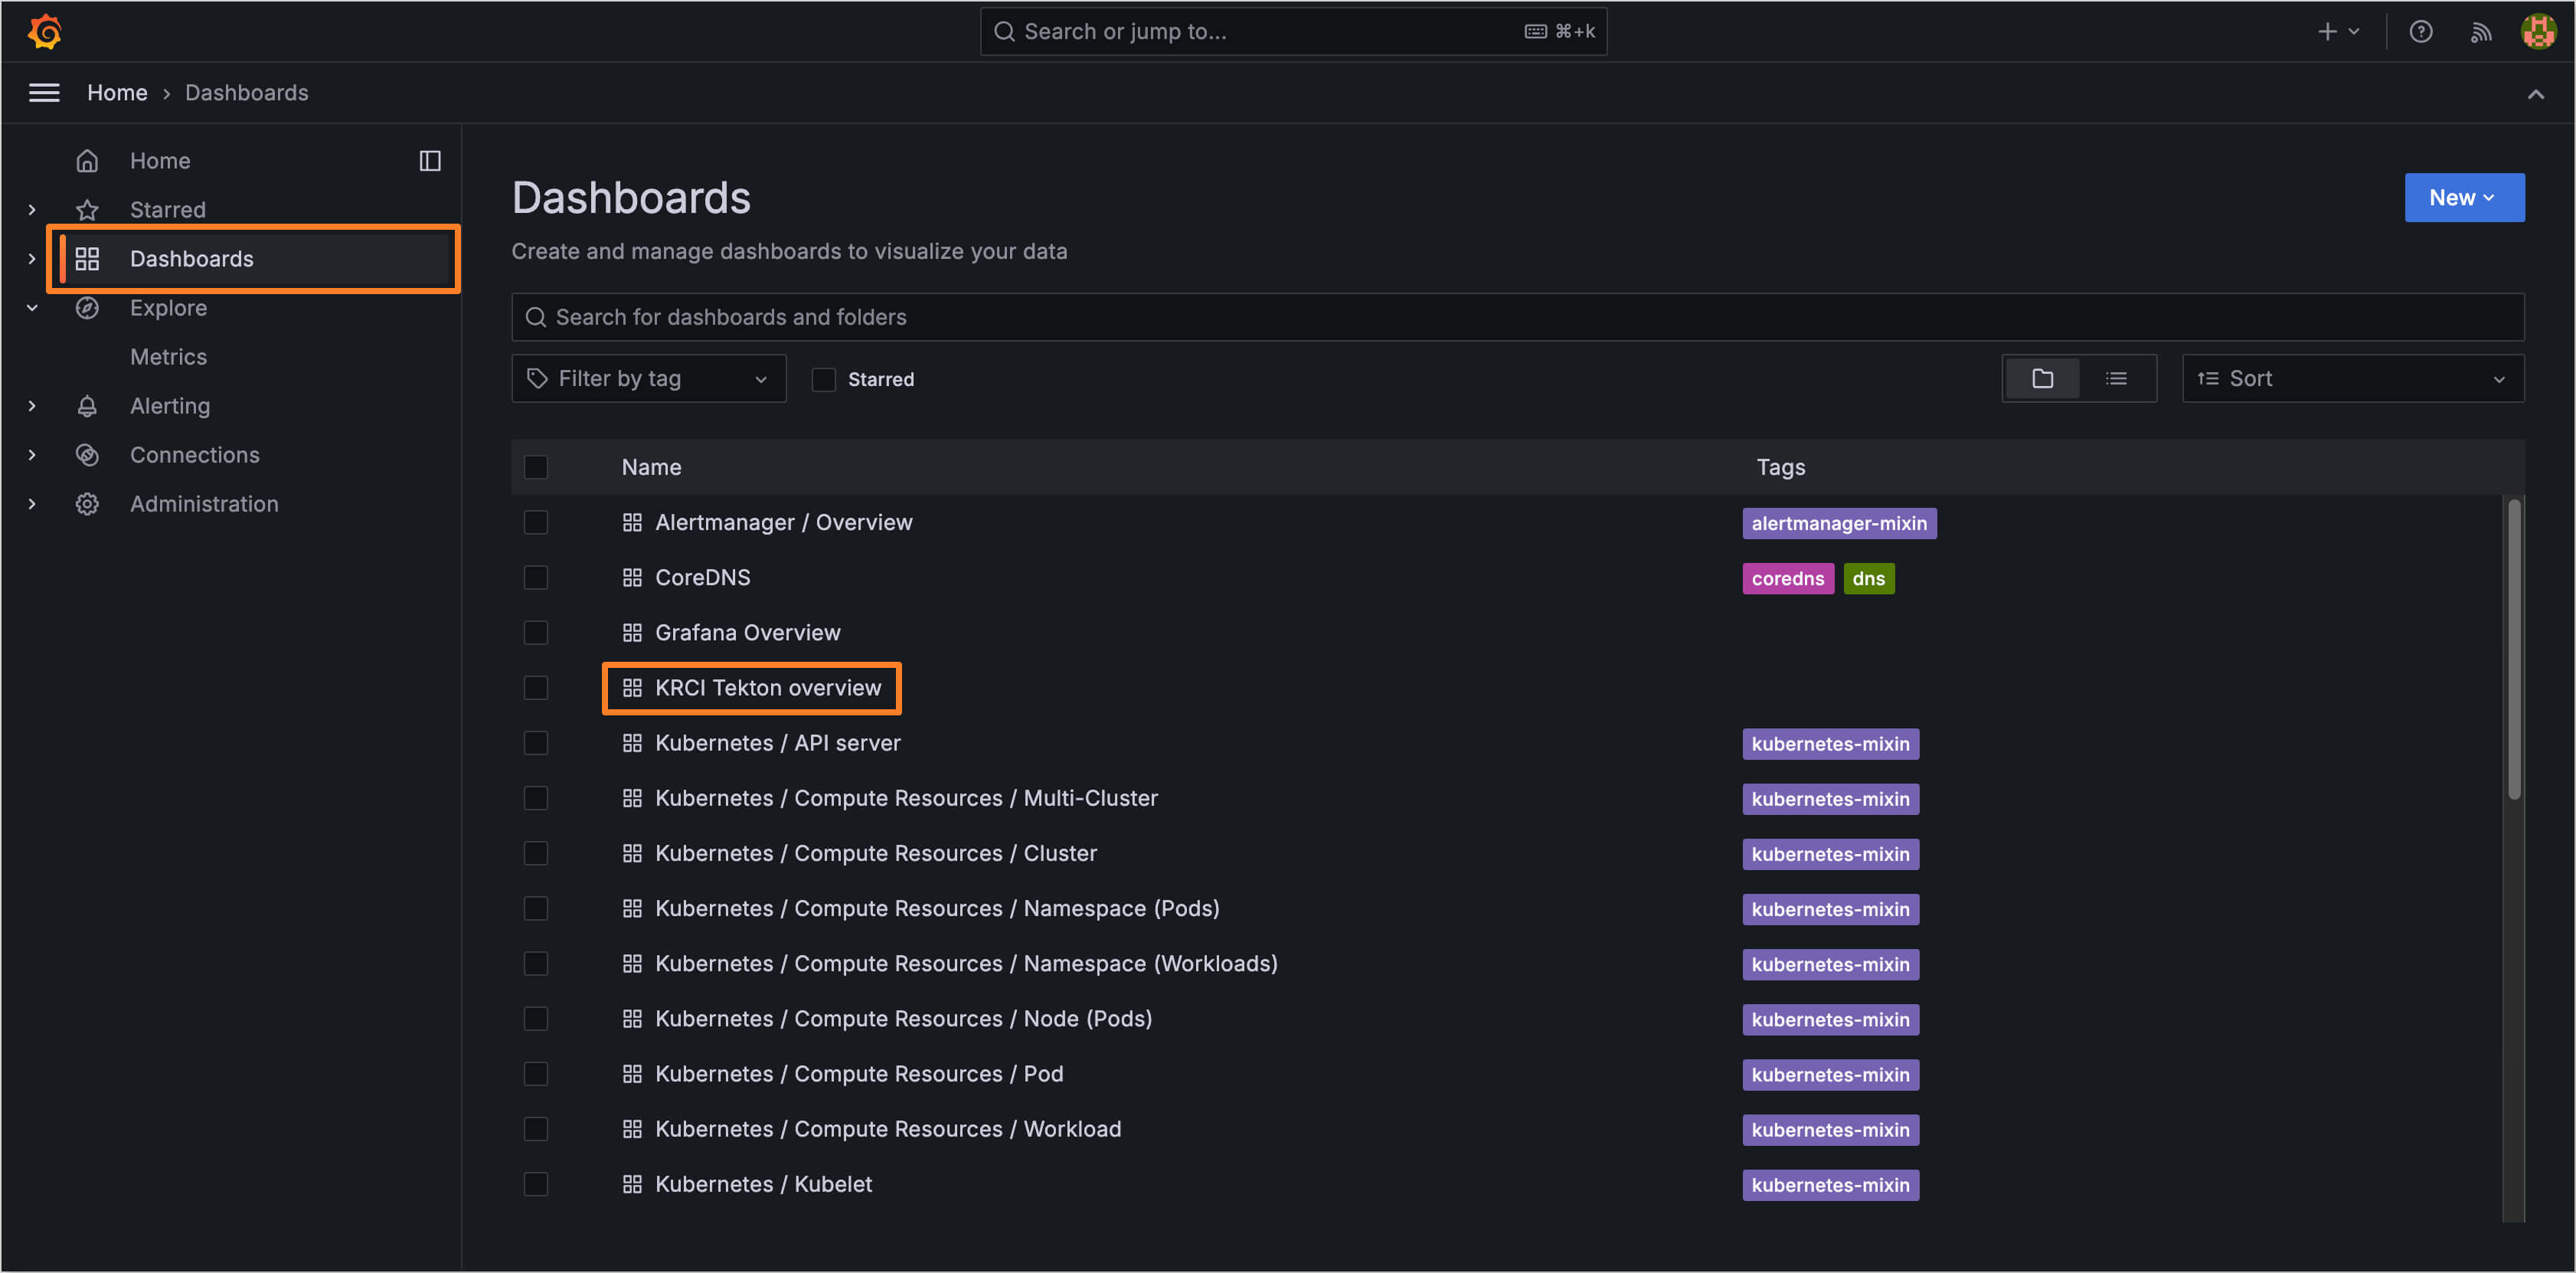
Task: Navigate to Home in the breadcrumb
Action: [117, 92]
